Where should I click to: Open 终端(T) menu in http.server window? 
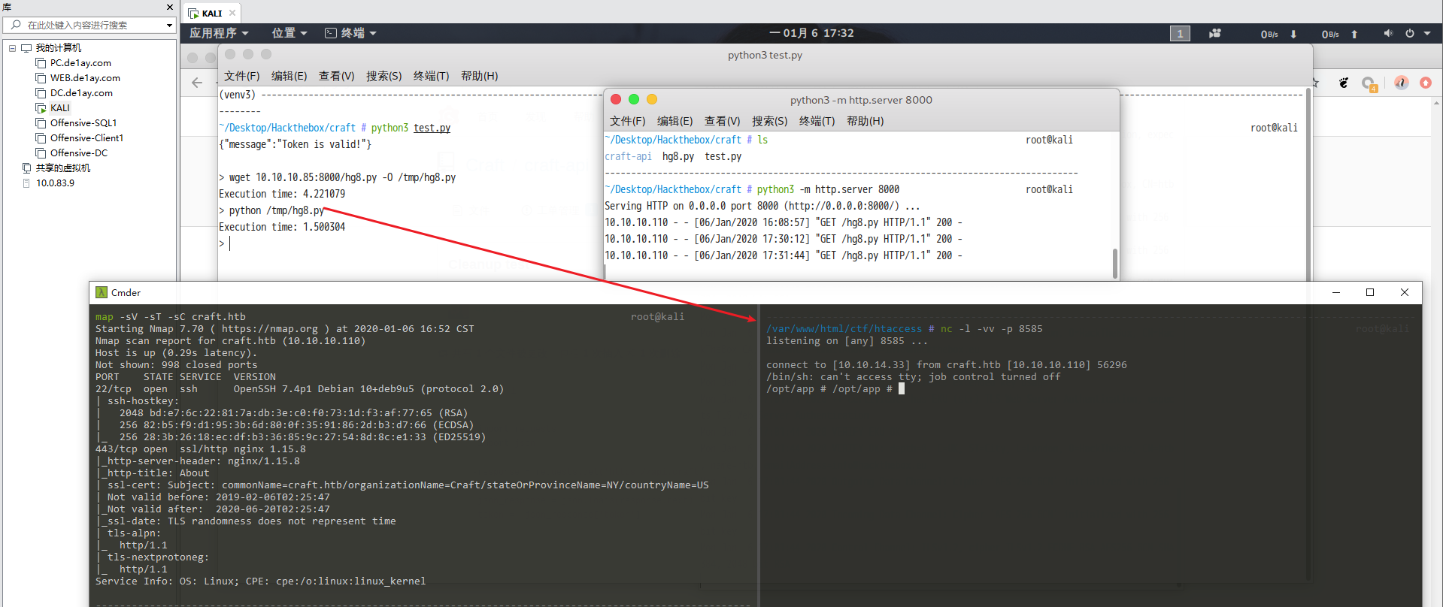(x=817, y=121)
